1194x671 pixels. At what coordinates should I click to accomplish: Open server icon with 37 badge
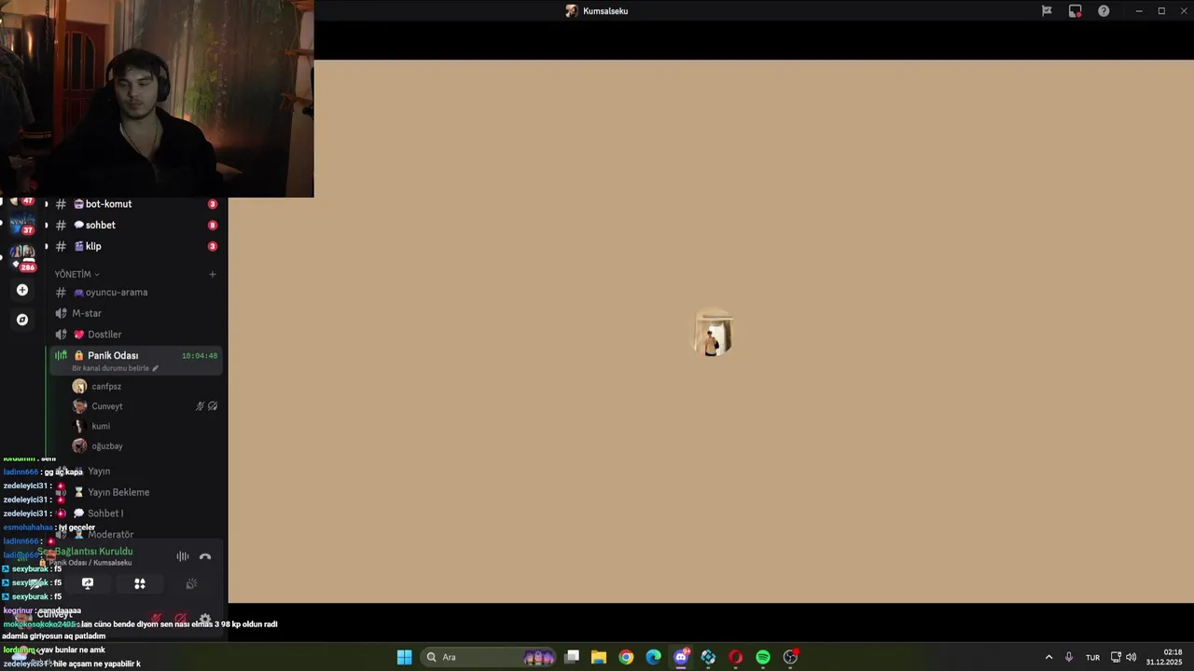coord(22,225)
